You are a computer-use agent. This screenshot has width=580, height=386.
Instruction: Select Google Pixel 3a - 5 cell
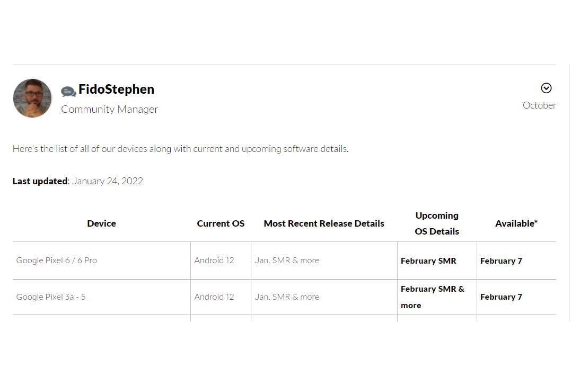[x=51, y=297]
